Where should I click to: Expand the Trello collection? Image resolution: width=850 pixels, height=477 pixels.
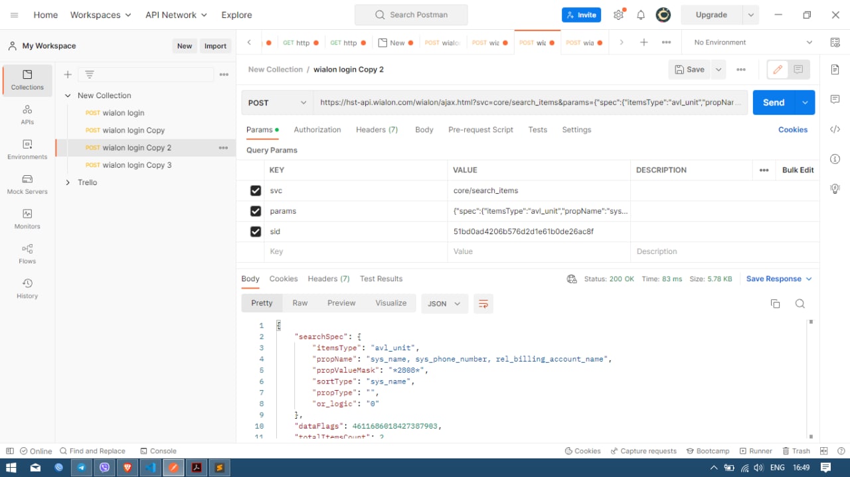68,182
